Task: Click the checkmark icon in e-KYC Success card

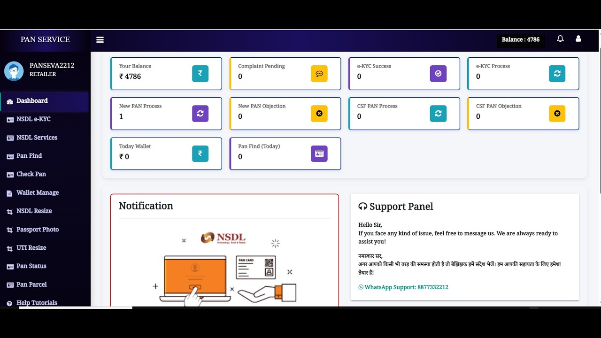Action: point(438,73)
